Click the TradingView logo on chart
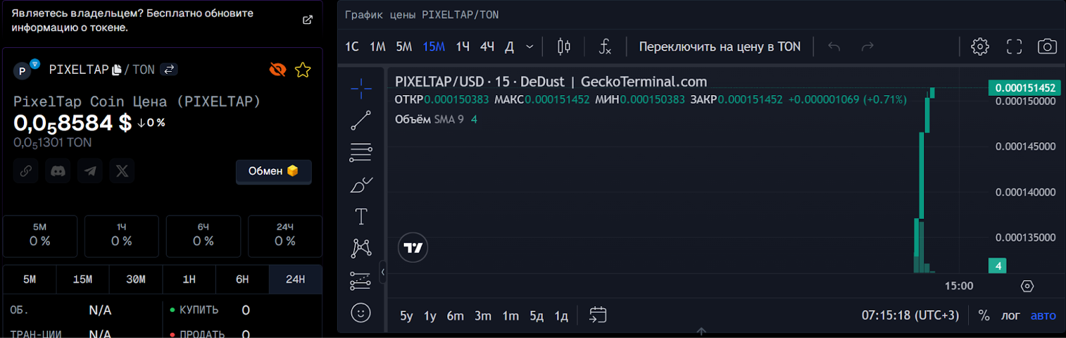Screen dimensions: 1066x338 (x=413, y=248)
